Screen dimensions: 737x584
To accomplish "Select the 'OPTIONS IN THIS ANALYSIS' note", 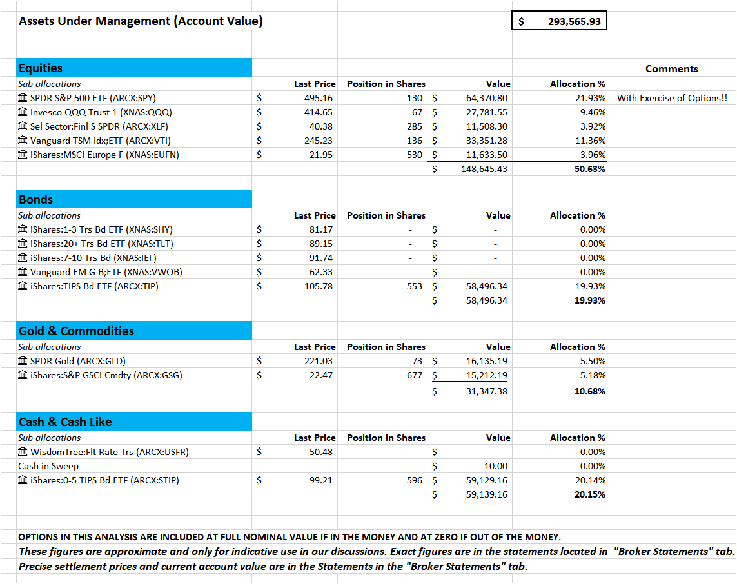I will [x=290, y=537].
